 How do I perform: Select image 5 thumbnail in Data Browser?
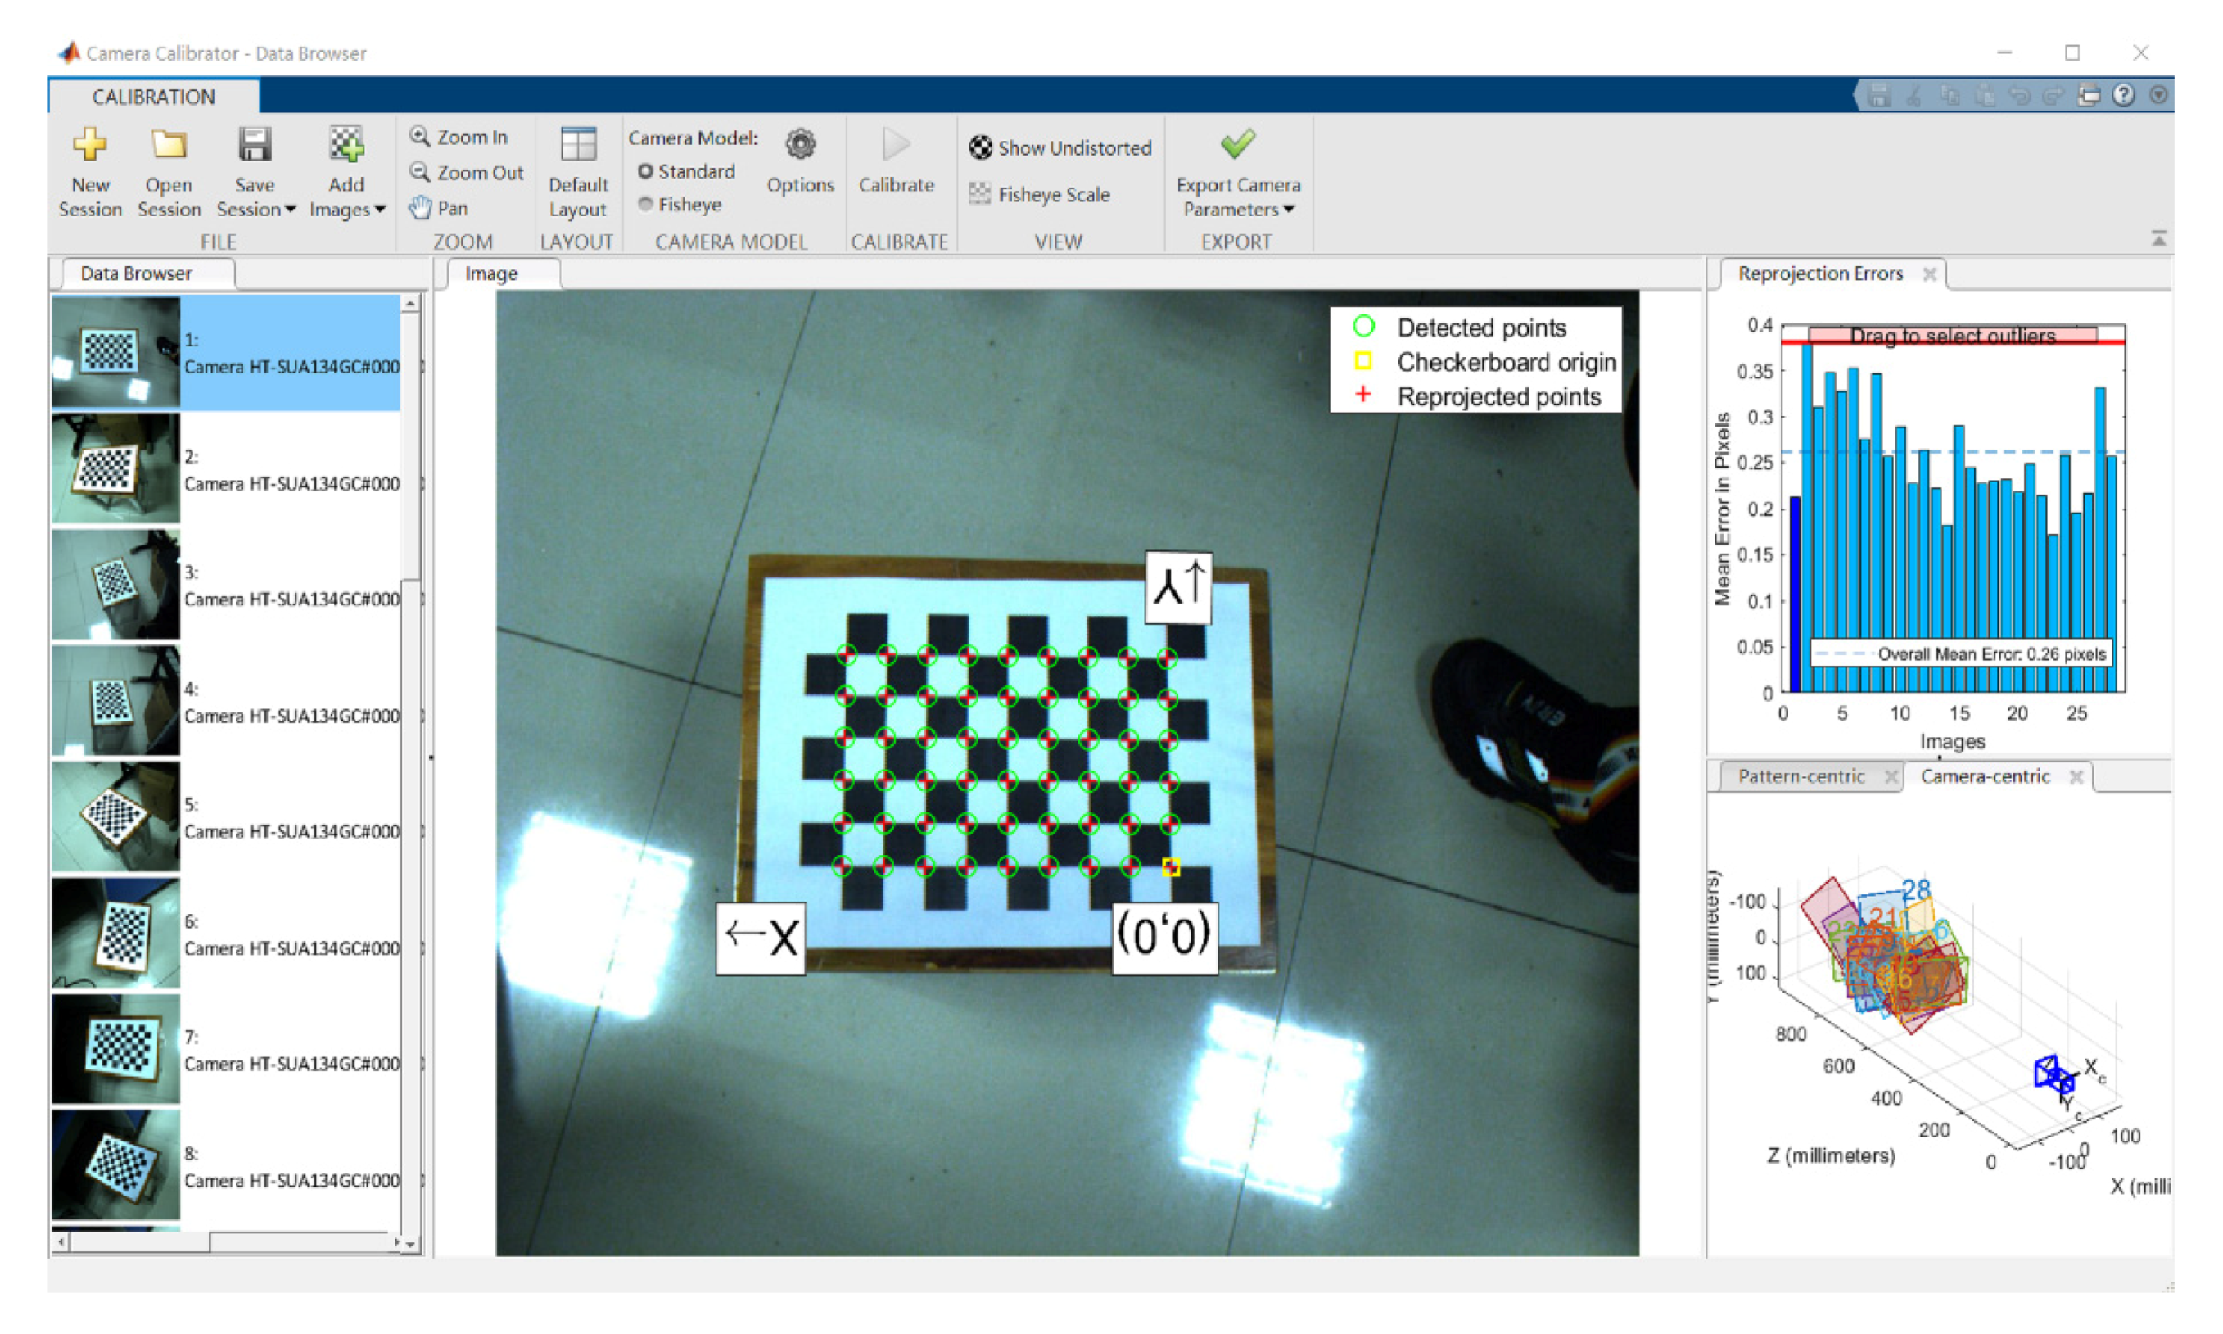pyautogui.click(x=115, y=816)
